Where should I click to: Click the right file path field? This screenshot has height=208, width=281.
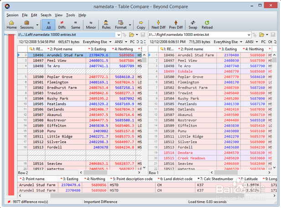(197, 35)
